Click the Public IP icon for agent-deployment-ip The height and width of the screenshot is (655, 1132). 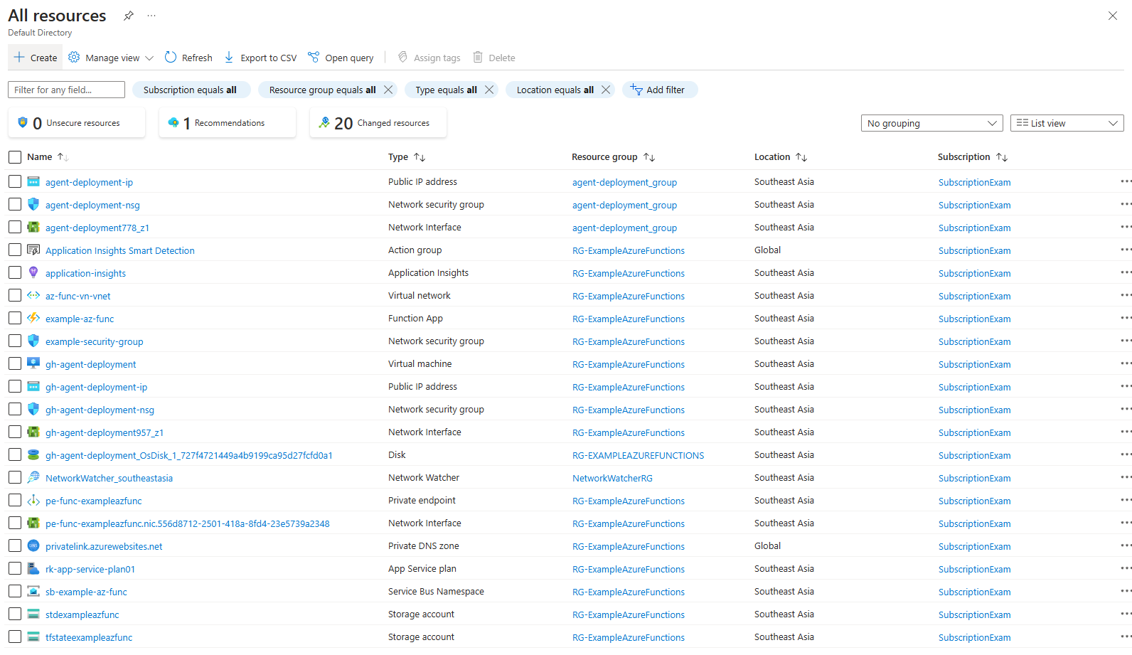(33, 181)
